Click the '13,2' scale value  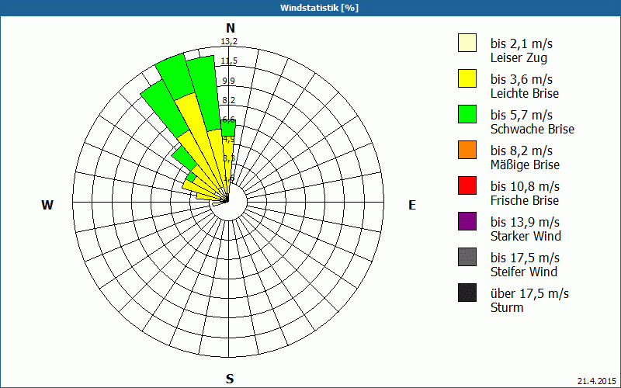(x=229, y=41)
